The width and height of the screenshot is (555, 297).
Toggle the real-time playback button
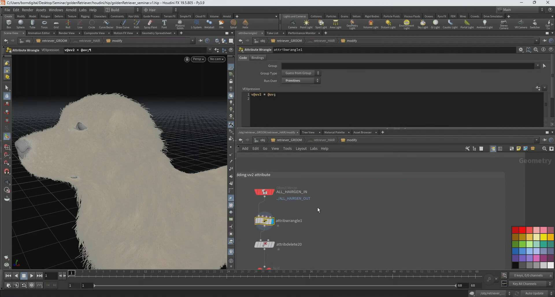coord(32,285)
